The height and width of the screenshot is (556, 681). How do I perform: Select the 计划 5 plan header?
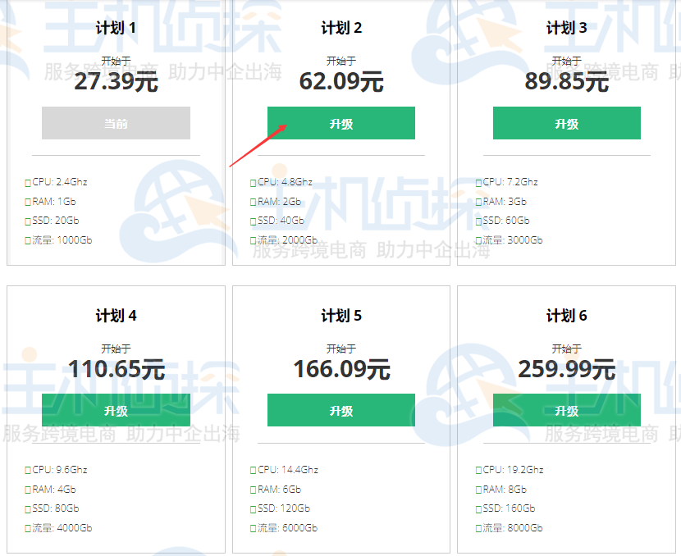pos(340,315)
